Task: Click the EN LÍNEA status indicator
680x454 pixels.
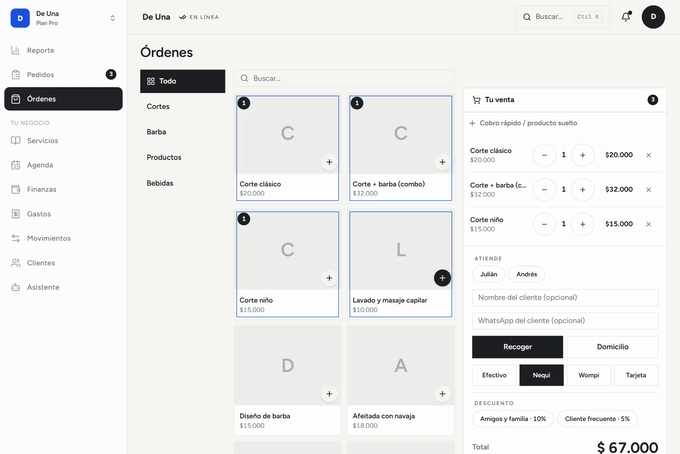Action: (199, 17)
